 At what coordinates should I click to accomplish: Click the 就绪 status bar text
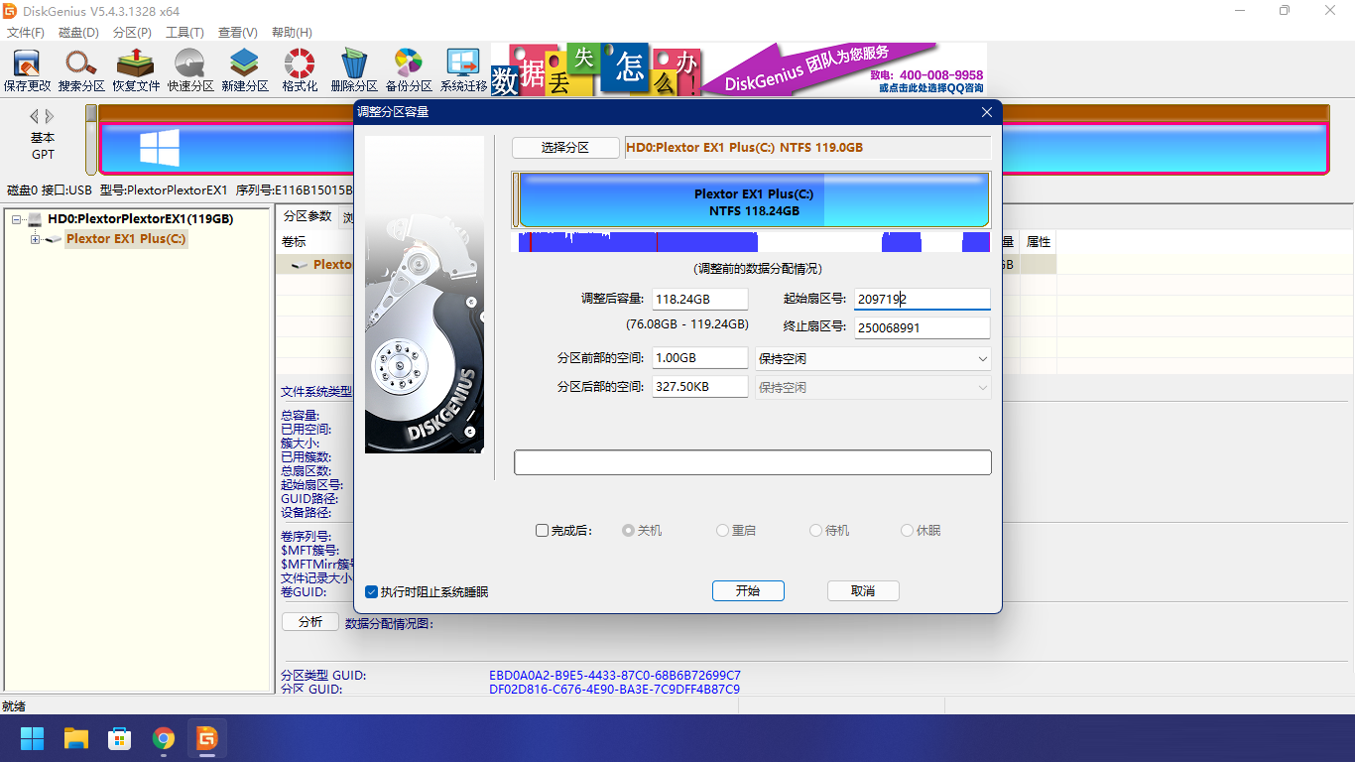(x=14, y=706)
